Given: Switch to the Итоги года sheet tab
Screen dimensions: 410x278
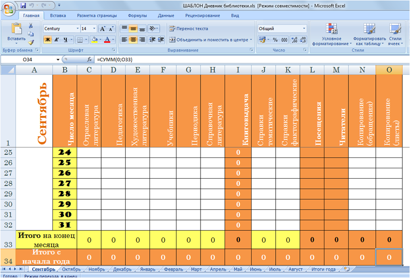Looking at the screenshot, I should pos(323,269).
